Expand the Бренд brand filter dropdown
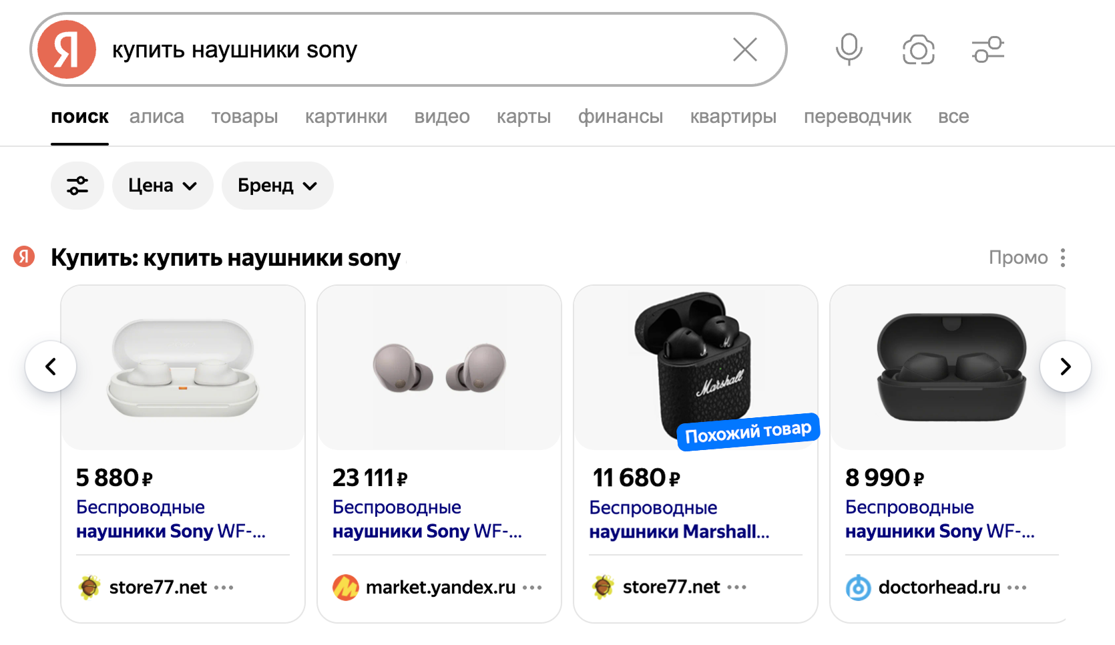This screenshot has height=645, width=1115. pyautogui.click(x=277, y=186)
